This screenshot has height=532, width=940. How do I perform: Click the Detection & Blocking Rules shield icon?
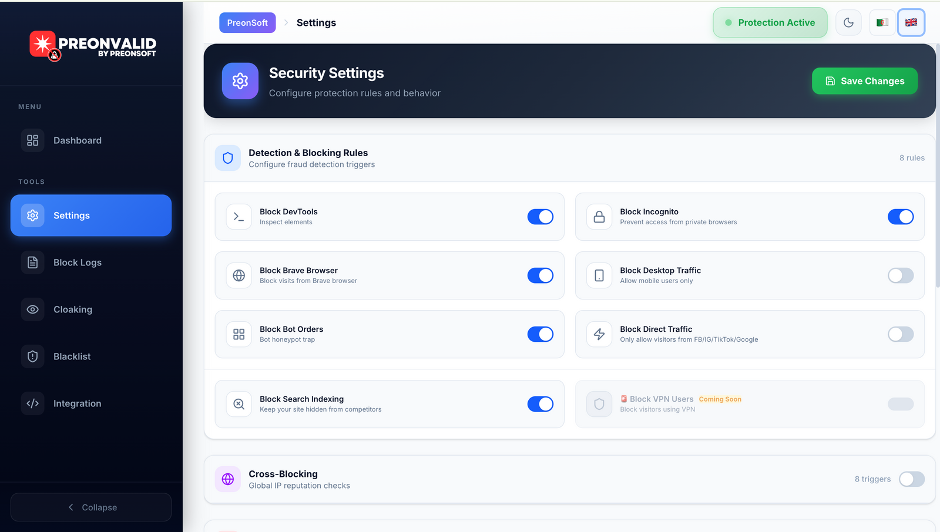[227, 158]
